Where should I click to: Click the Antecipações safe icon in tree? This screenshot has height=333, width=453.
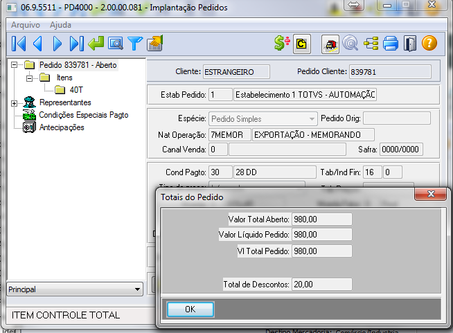tap(29, 127)
